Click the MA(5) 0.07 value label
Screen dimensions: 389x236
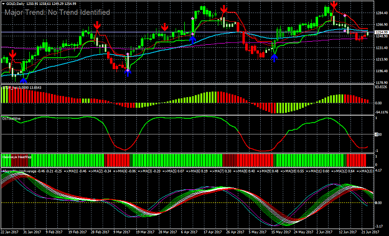pyautogui.click(x=175, y=171)
